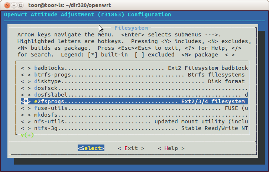Toggle the e2fsprogs built-in marker

click(x=26, y=101)
